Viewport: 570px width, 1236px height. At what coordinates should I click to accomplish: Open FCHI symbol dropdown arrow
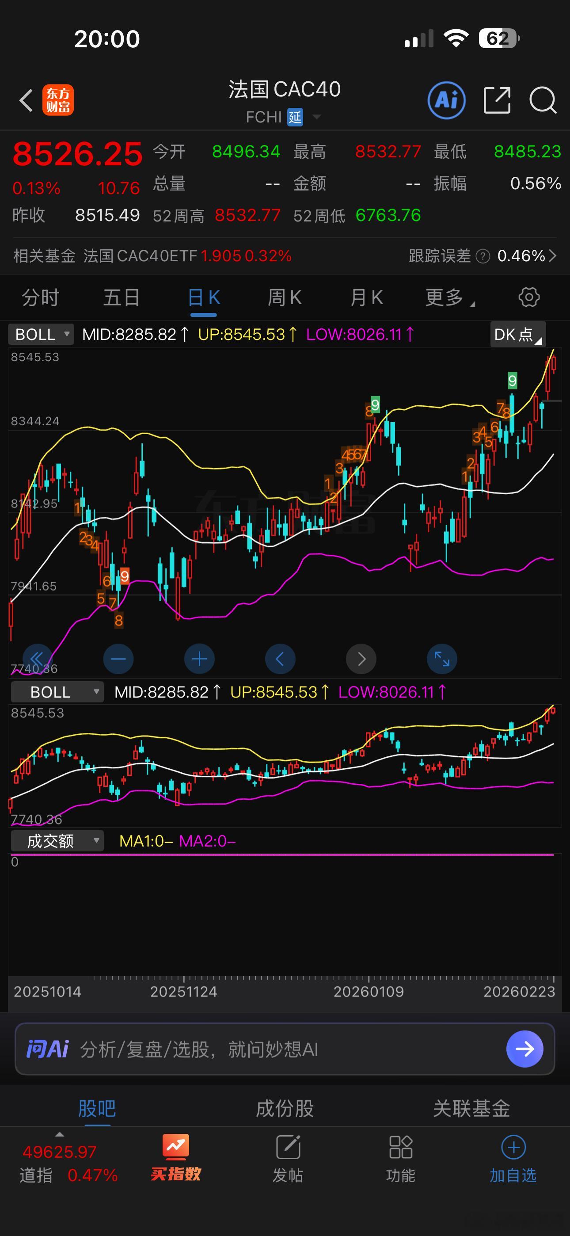pos(317,117)
